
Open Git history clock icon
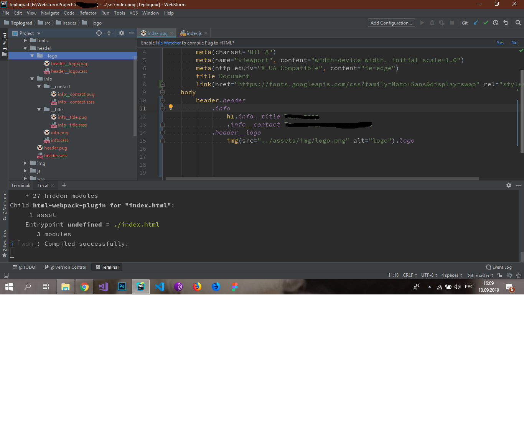(x=496, y=23)
